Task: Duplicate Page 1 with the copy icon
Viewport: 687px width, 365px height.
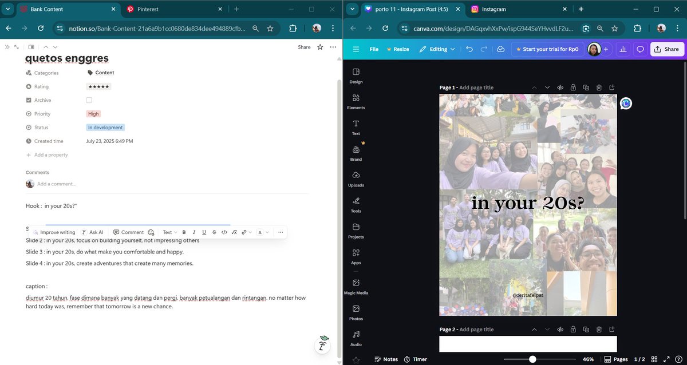Action: point(586,88)
